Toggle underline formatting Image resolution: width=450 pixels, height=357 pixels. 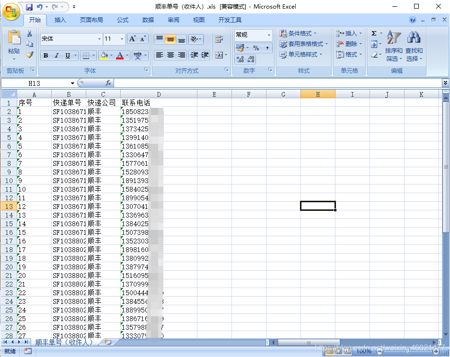point(68,56)
